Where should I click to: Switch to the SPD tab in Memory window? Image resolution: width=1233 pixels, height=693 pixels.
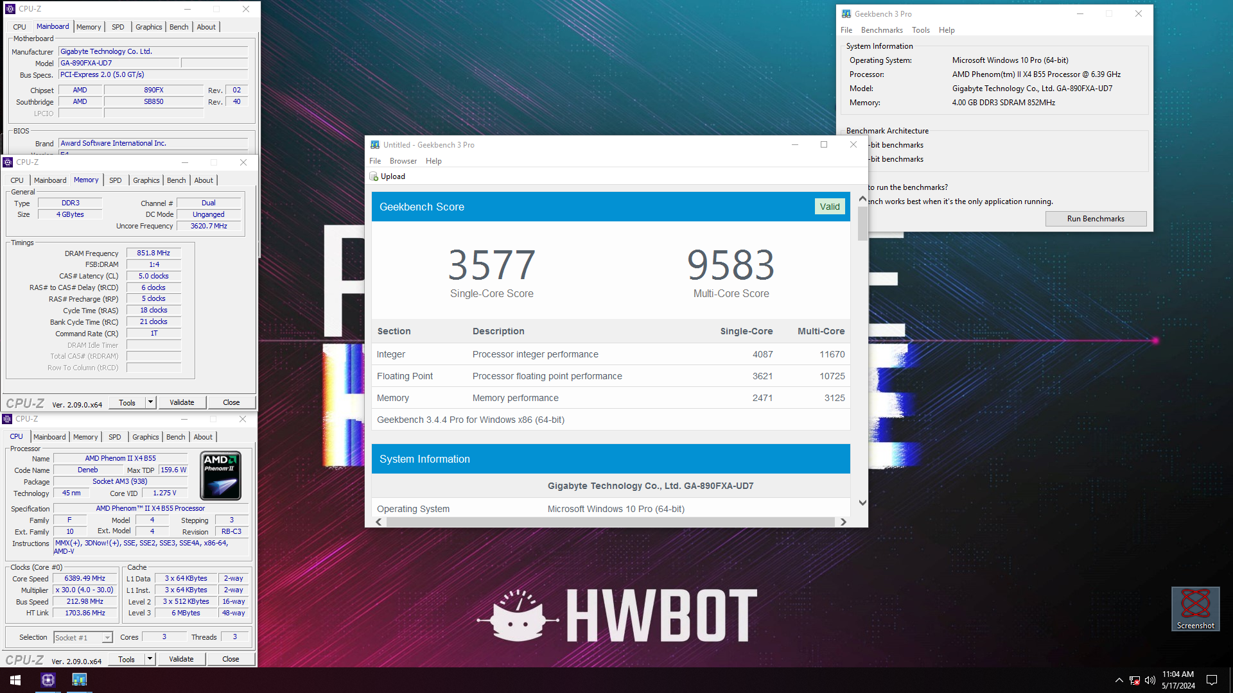tap(116, 180)
